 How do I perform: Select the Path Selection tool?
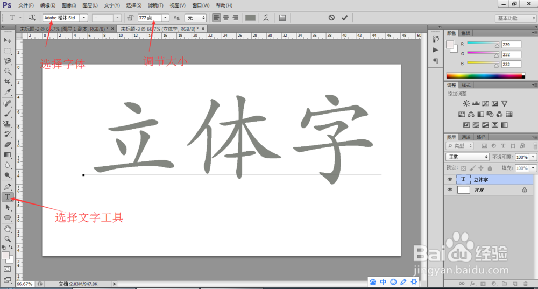pos(7,207)
